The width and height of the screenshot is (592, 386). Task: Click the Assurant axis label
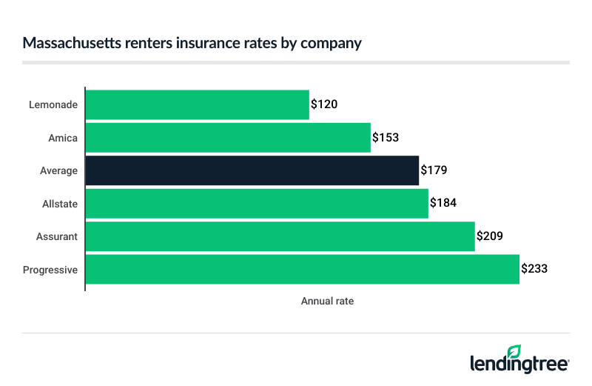pyautogui.click(x=58, y=236)
